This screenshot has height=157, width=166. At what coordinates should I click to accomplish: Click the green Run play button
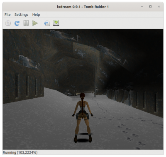35,23
